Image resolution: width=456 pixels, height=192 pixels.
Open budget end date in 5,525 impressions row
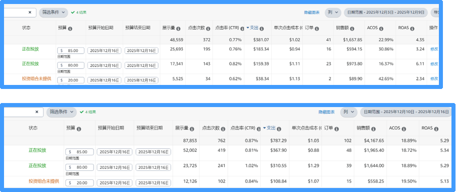coord(141,80)
